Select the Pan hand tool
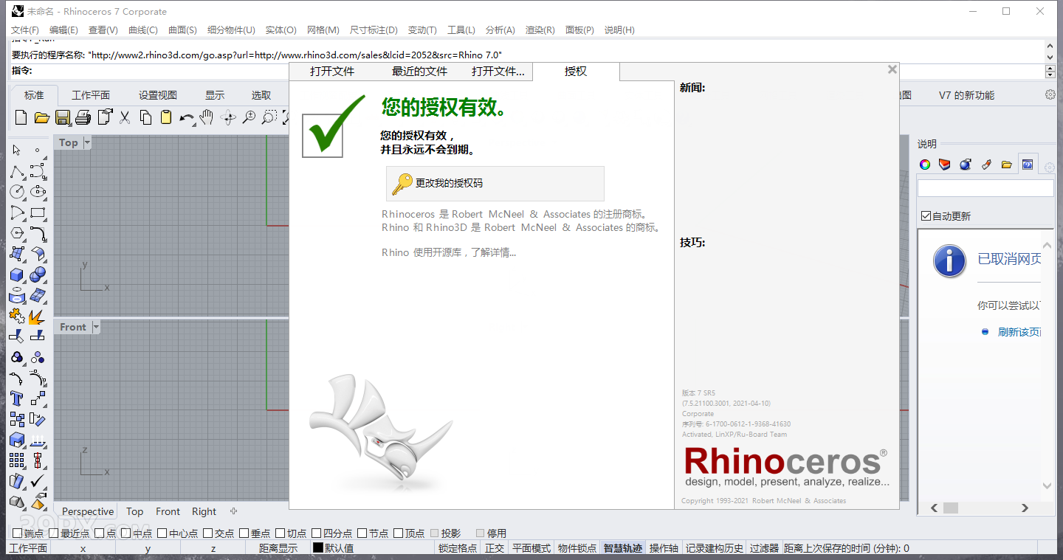Screen dimensions: 1063x560 207,117
